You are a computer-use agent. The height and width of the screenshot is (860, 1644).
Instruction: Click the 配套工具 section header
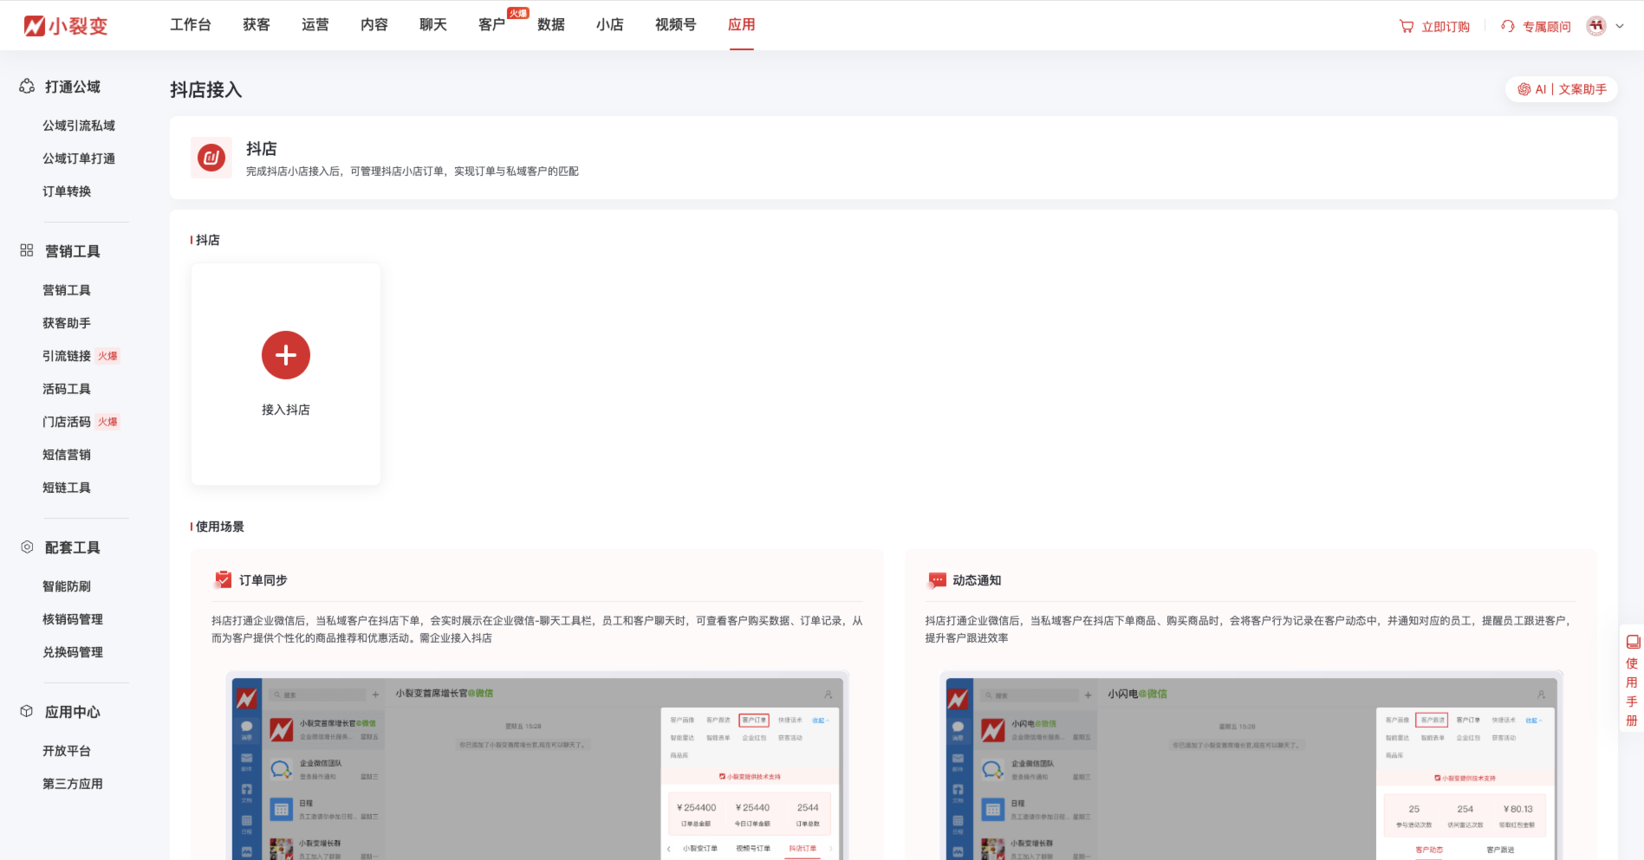pyautogui.click(x=73, y=547)
